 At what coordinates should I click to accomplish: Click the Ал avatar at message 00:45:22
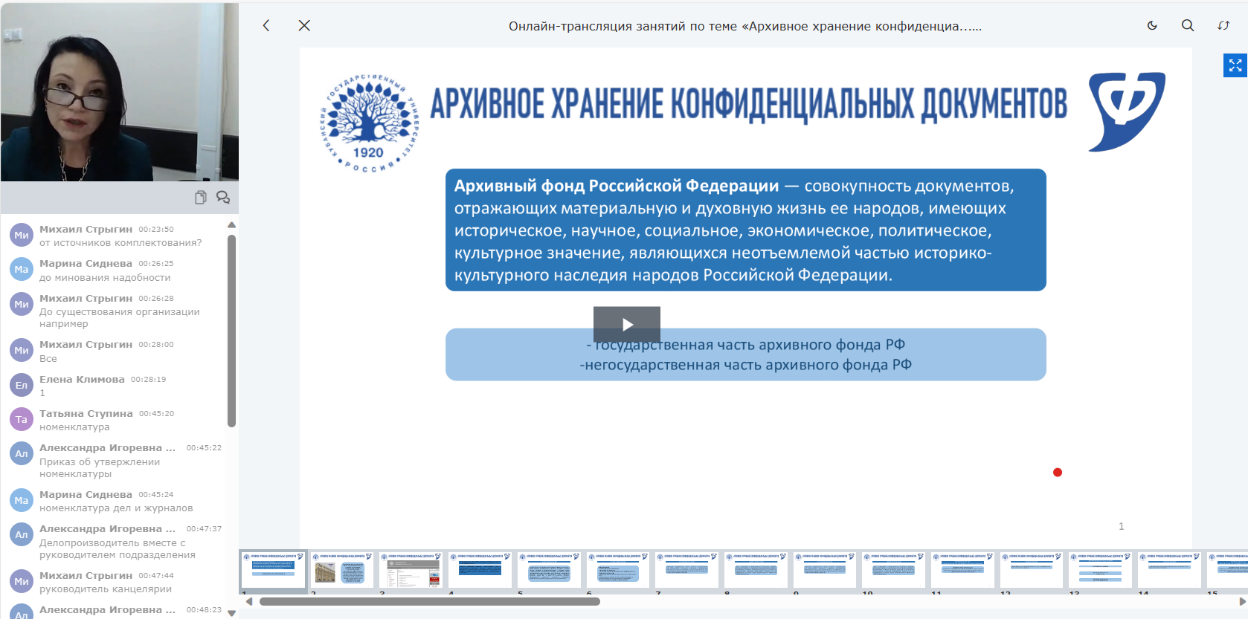pyautogui.click(x=22, y=453)
